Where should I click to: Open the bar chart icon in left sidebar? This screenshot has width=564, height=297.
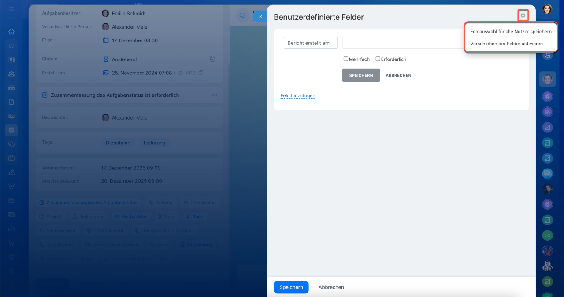11,228
